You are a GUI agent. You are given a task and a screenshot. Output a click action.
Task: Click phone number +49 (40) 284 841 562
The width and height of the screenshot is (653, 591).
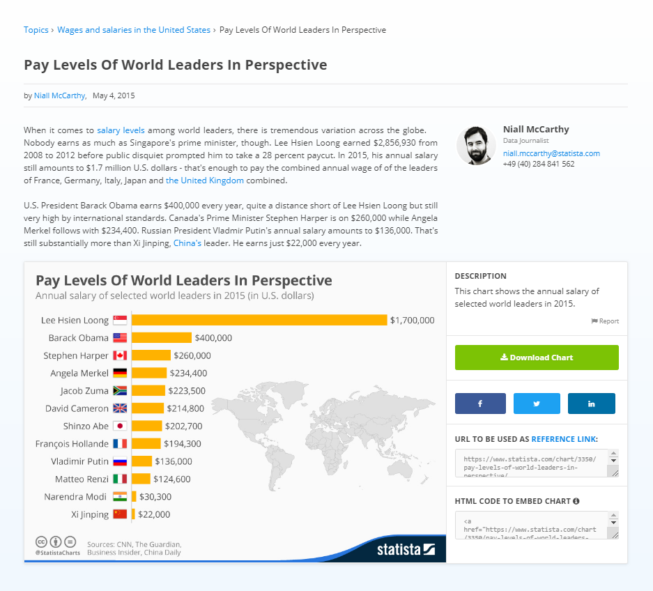click(x=539, y=164)
